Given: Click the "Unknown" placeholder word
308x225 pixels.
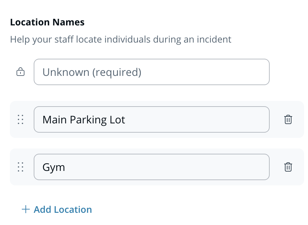Looking at the screenshot, I should (66, 72).
